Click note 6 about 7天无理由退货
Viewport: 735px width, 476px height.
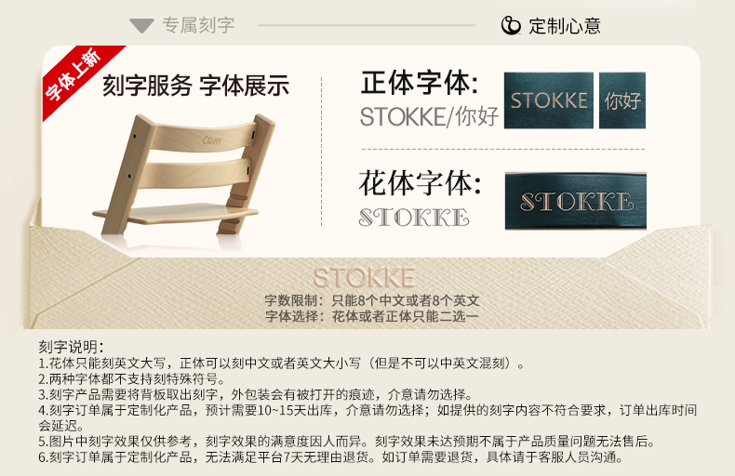(331, 457)
